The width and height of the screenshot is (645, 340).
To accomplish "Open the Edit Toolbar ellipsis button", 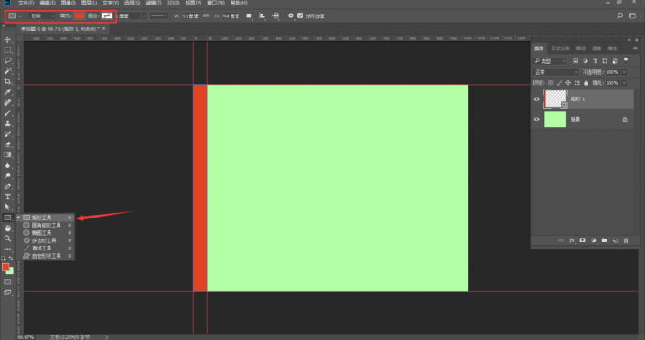I will pos(7,249).
